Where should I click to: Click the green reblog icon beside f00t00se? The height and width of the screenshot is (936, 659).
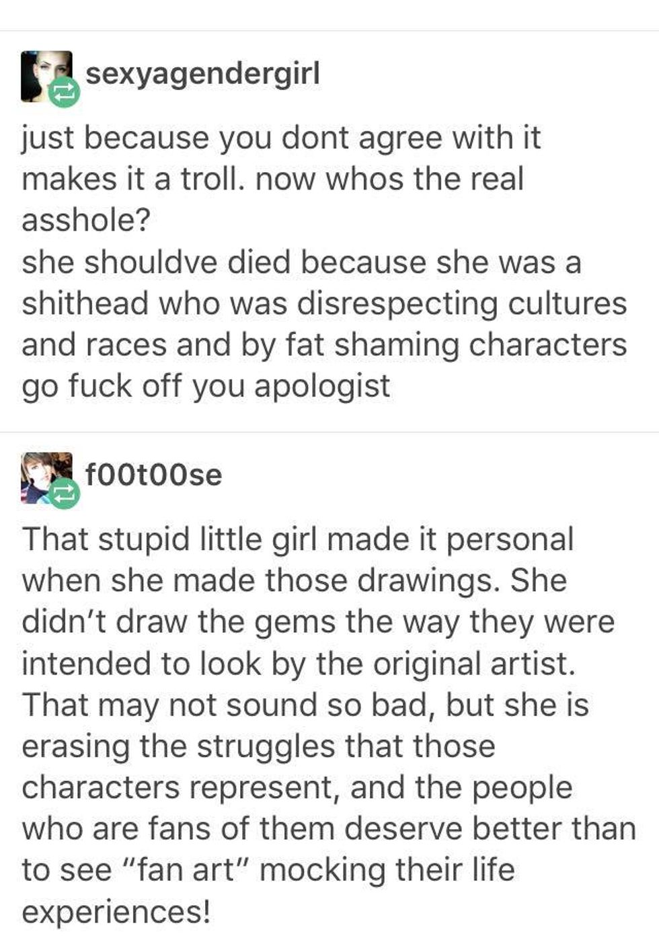[64, 494]
